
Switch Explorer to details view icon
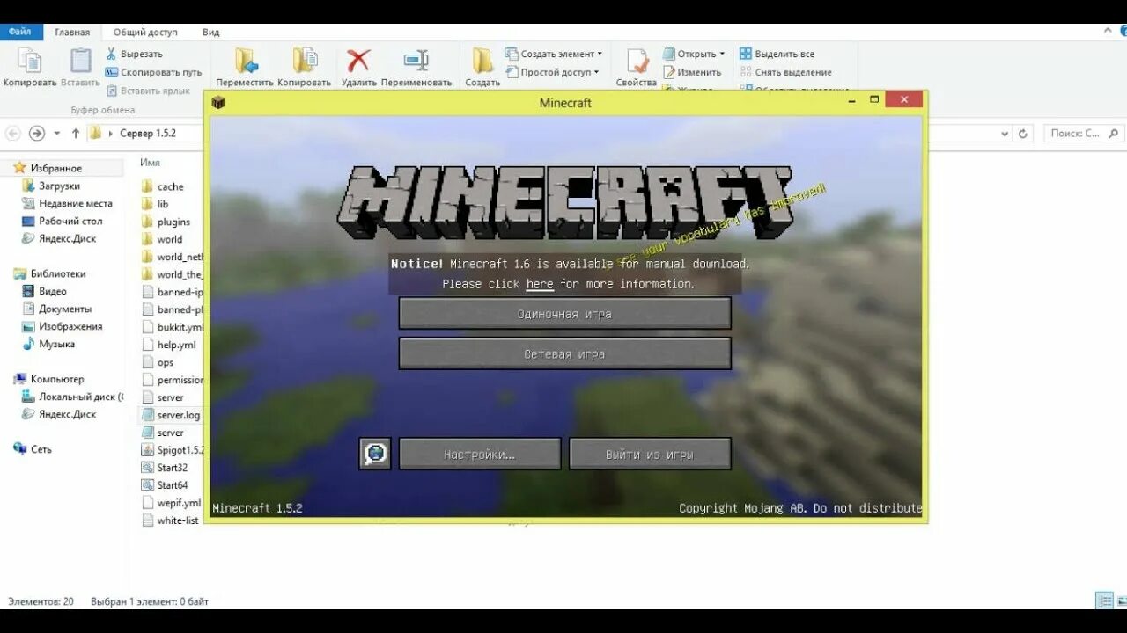[1103, 601]
